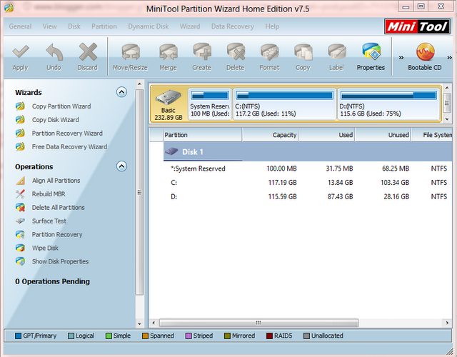Click the Apply checkmark icon
The width and height of the screenshot is (457, 357).
(x=21, y=51)
